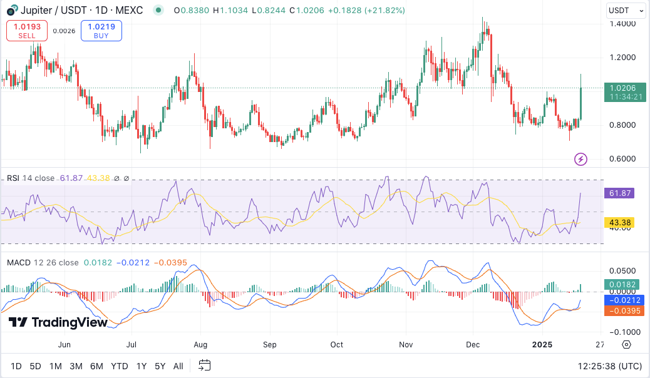Click the +0.1828 (+21.82%) change value

click(x=366, y=11)
